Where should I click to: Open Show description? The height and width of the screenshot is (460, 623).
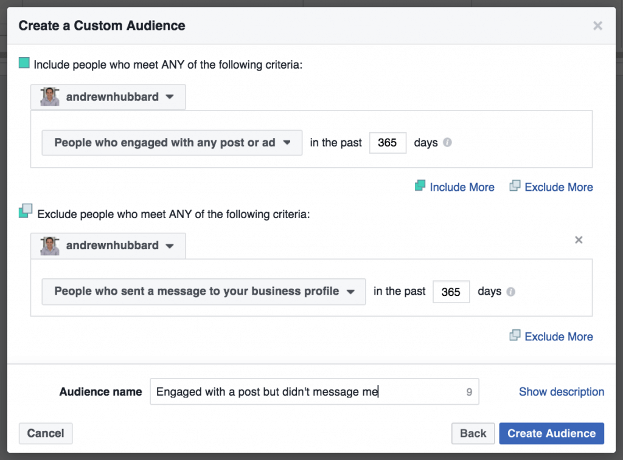point(561,391)
